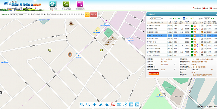217x109 pixels.
Task: Select the solid rectangle map frame tool
Action: [131, 104]
